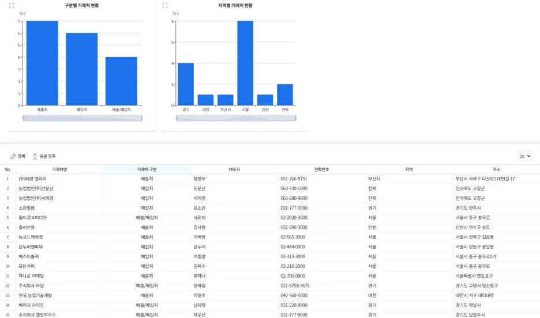Viewport: 540px width, 318px height.
Task: Click the upload 일괄 등록 icon
Action: click(x=35, y=156)
